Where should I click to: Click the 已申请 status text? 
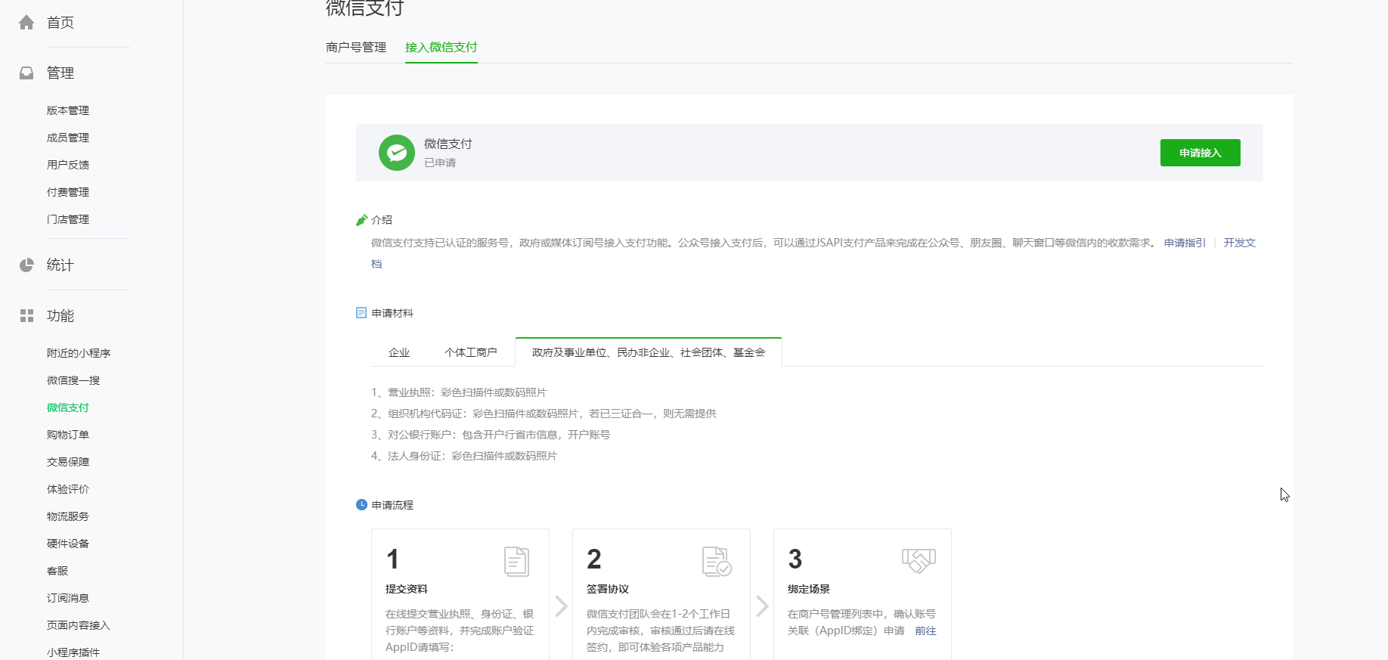pyautogui.click(x=440, y=163)
